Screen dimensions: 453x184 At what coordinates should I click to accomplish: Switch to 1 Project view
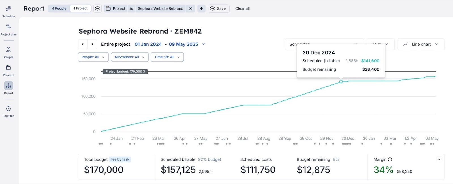pos(80,8)
